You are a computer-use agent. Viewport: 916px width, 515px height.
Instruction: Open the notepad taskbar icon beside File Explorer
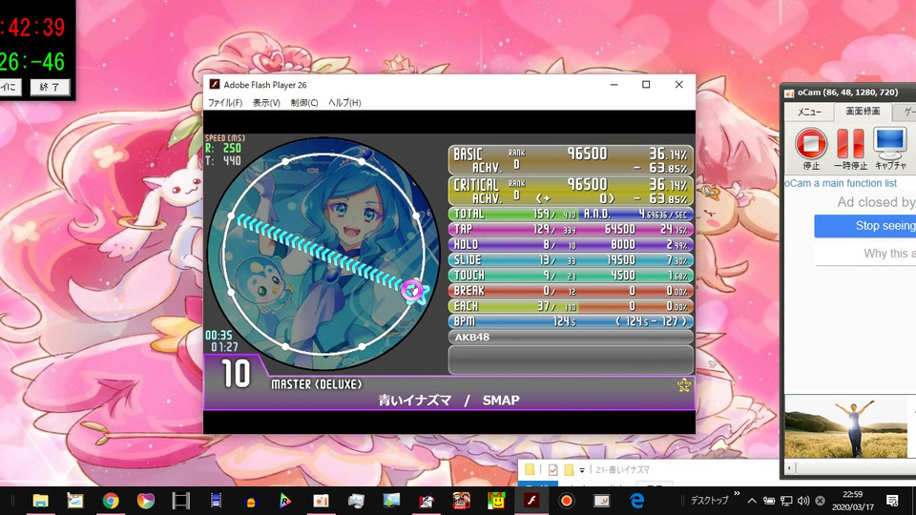tap(75, 501)
